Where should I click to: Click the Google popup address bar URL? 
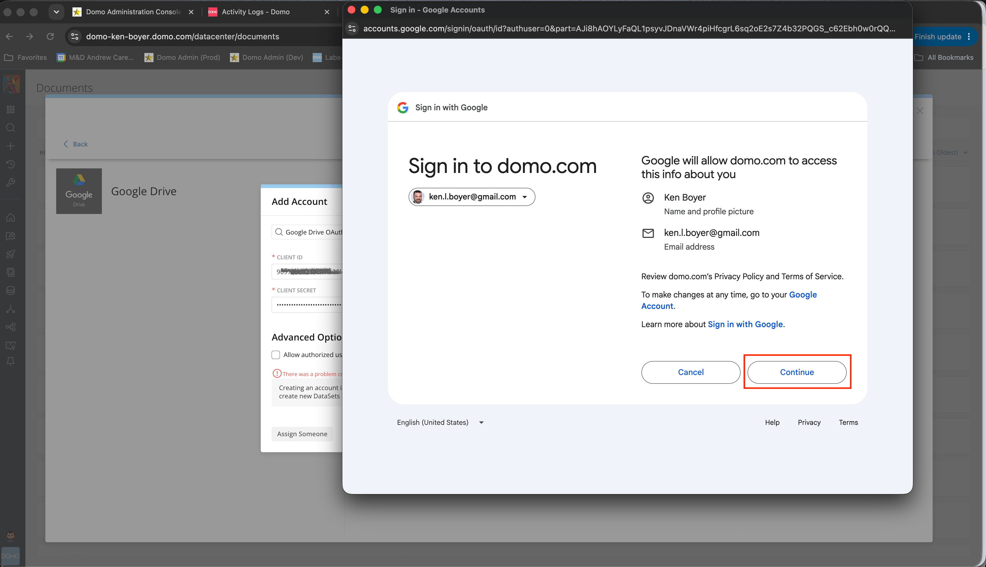(629, 28)
